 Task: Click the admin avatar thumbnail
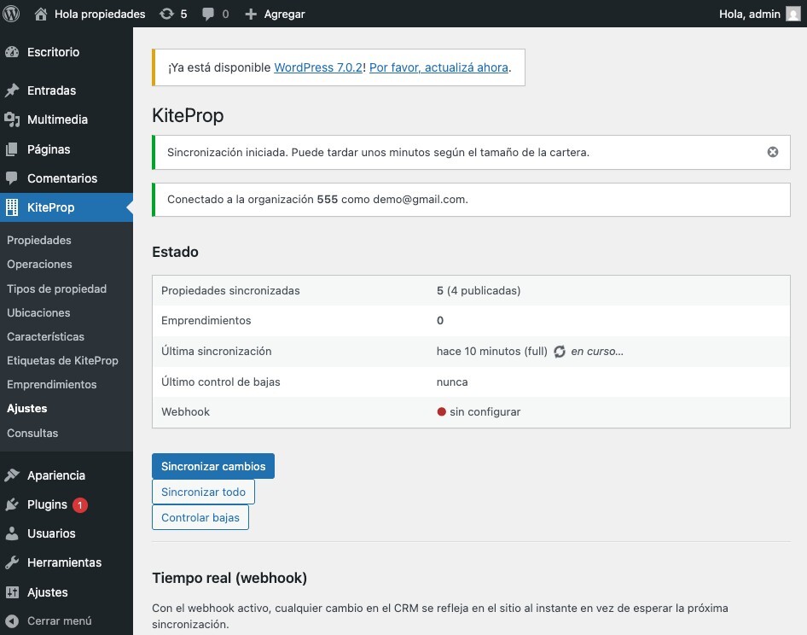tap(793, 14)
